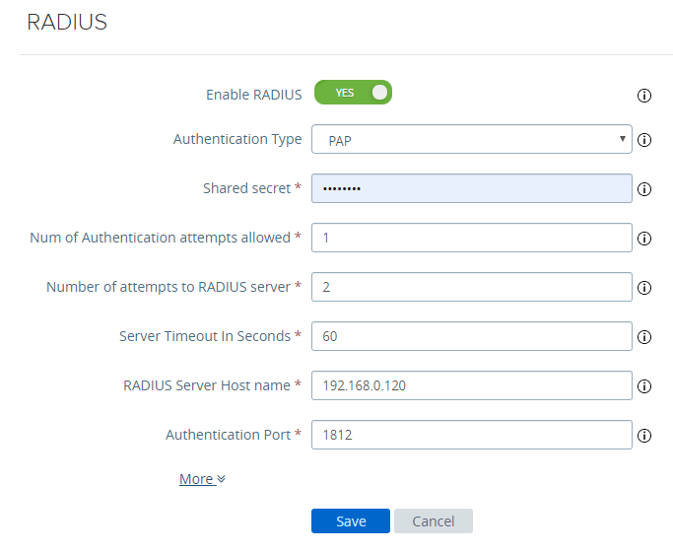This screenshot has height=553, width=673.
Task: Cancel the RADIUS changes
Action: tap(433, 521)
